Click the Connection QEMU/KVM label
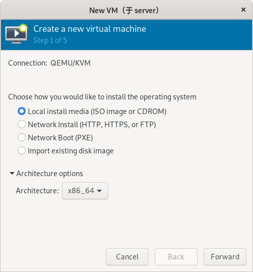Viewport: 253px width, 272px height. 49,63
